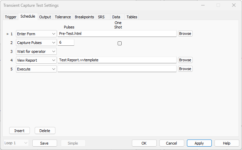The width and height of the screenshot is (242, 150).
Task: Open the Wait for operator dropdown
Action: pos(36,51)
